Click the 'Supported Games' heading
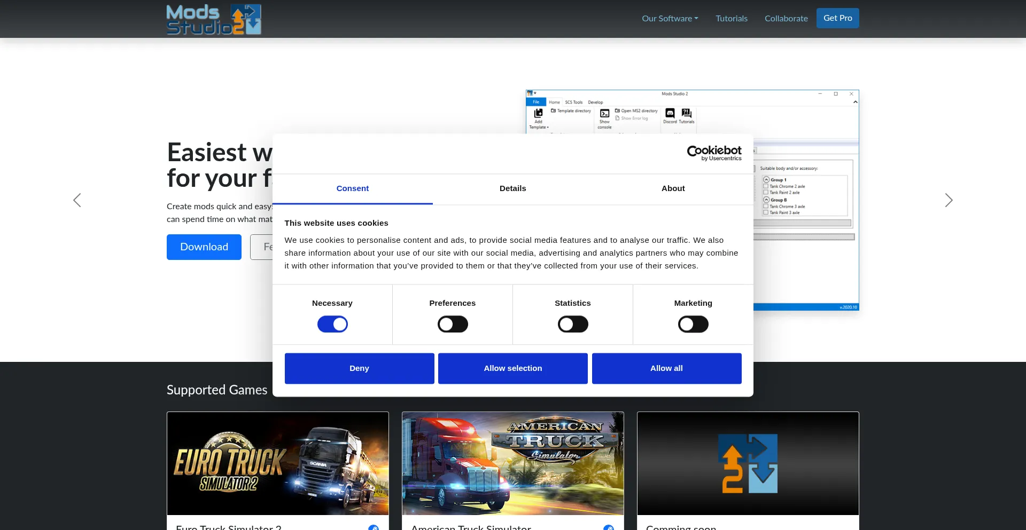The width and height of the screenshot is (1026, 530). click(217, 390)
